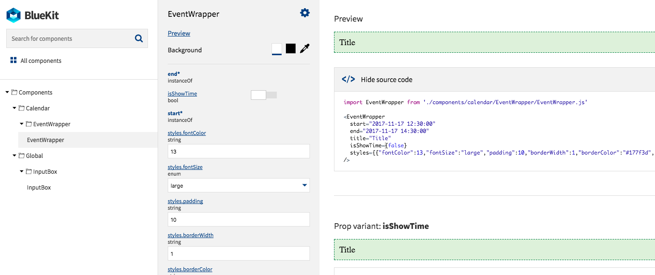The height and width of the screenshot is (275, 655).
Task: Open EventWrapper settings gear
Action: click(305, 13)
